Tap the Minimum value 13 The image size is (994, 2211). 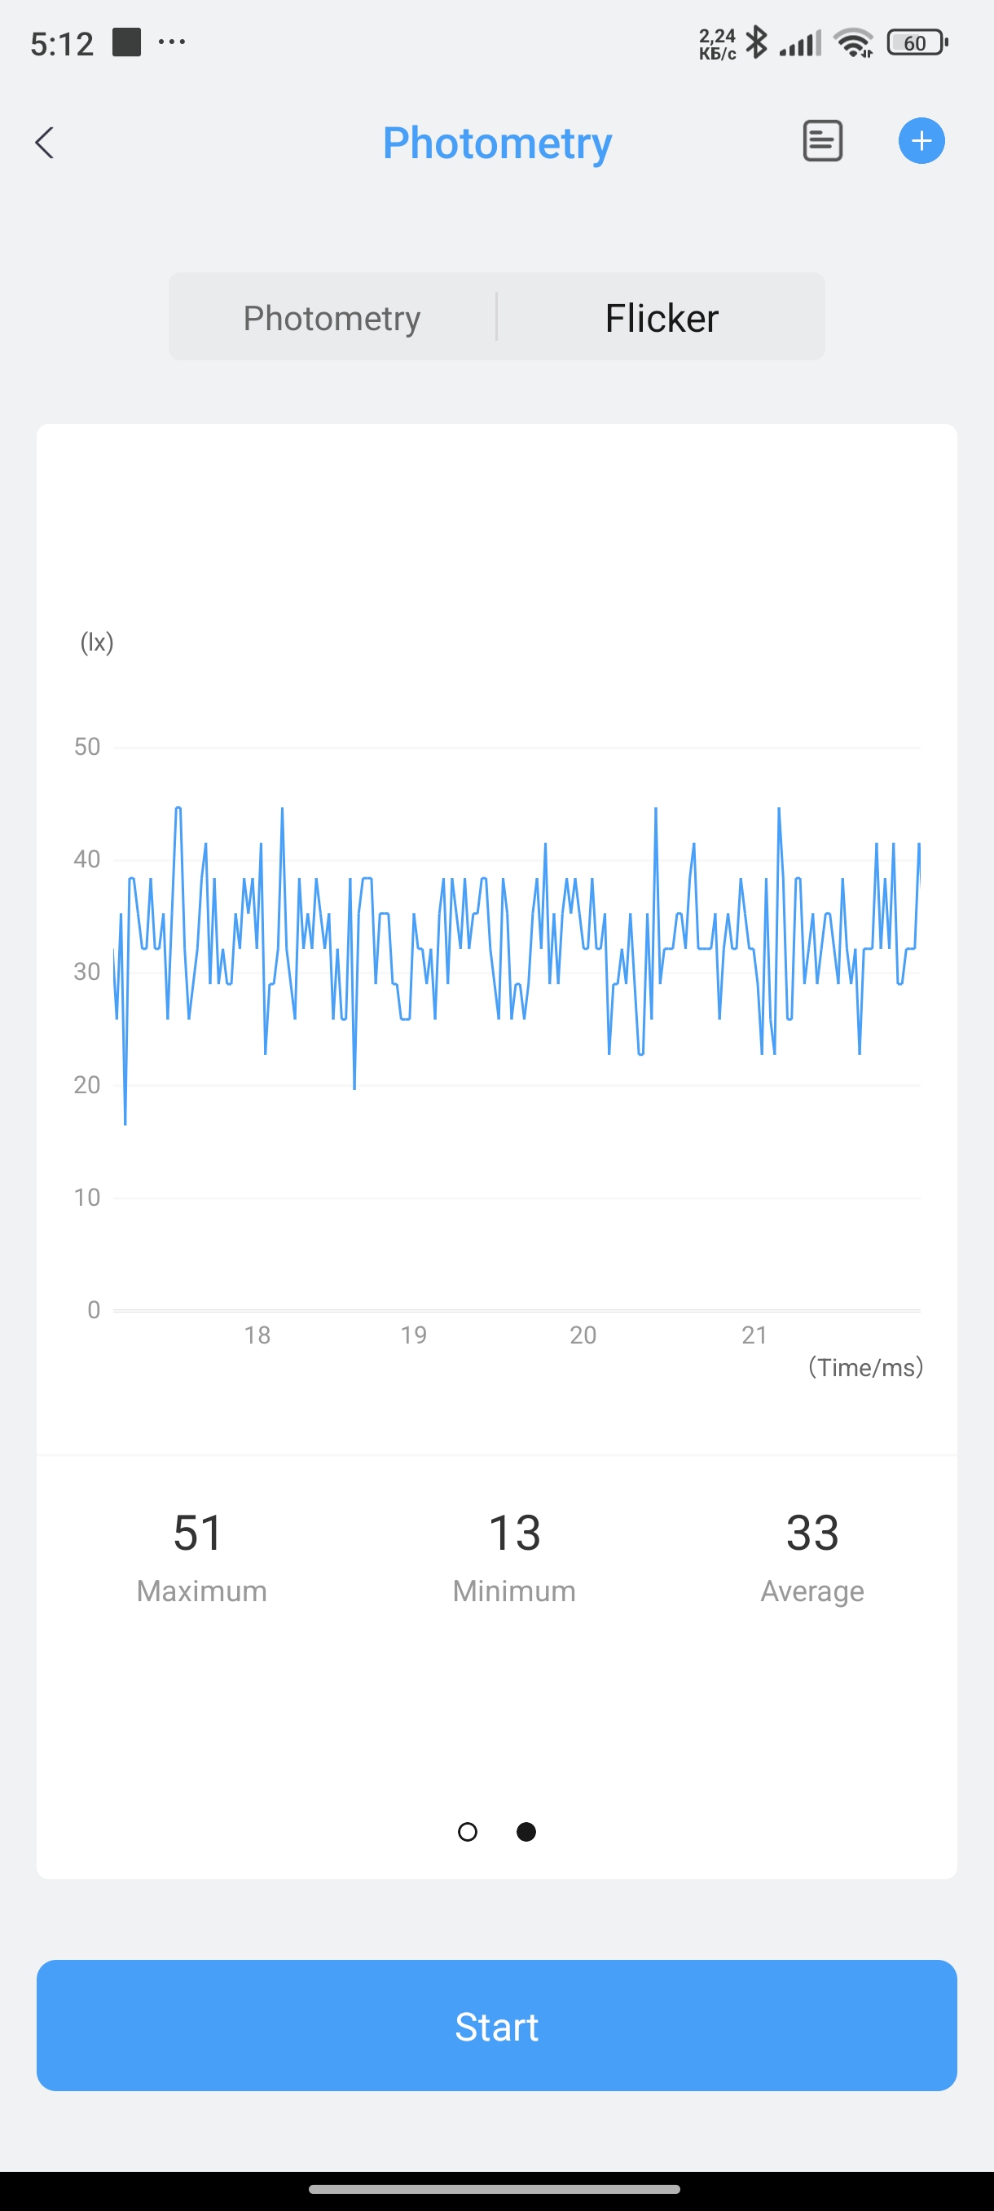point(514,1533)
